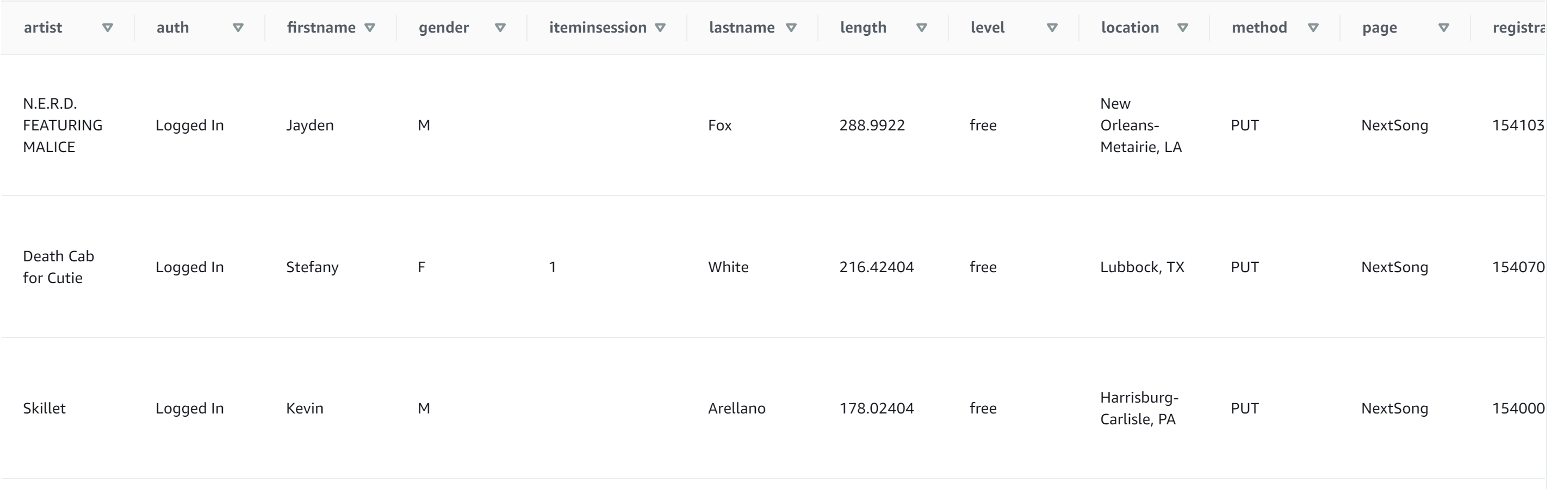Open the firstname filter icon

pyautogui.click(x=371, y=27)
